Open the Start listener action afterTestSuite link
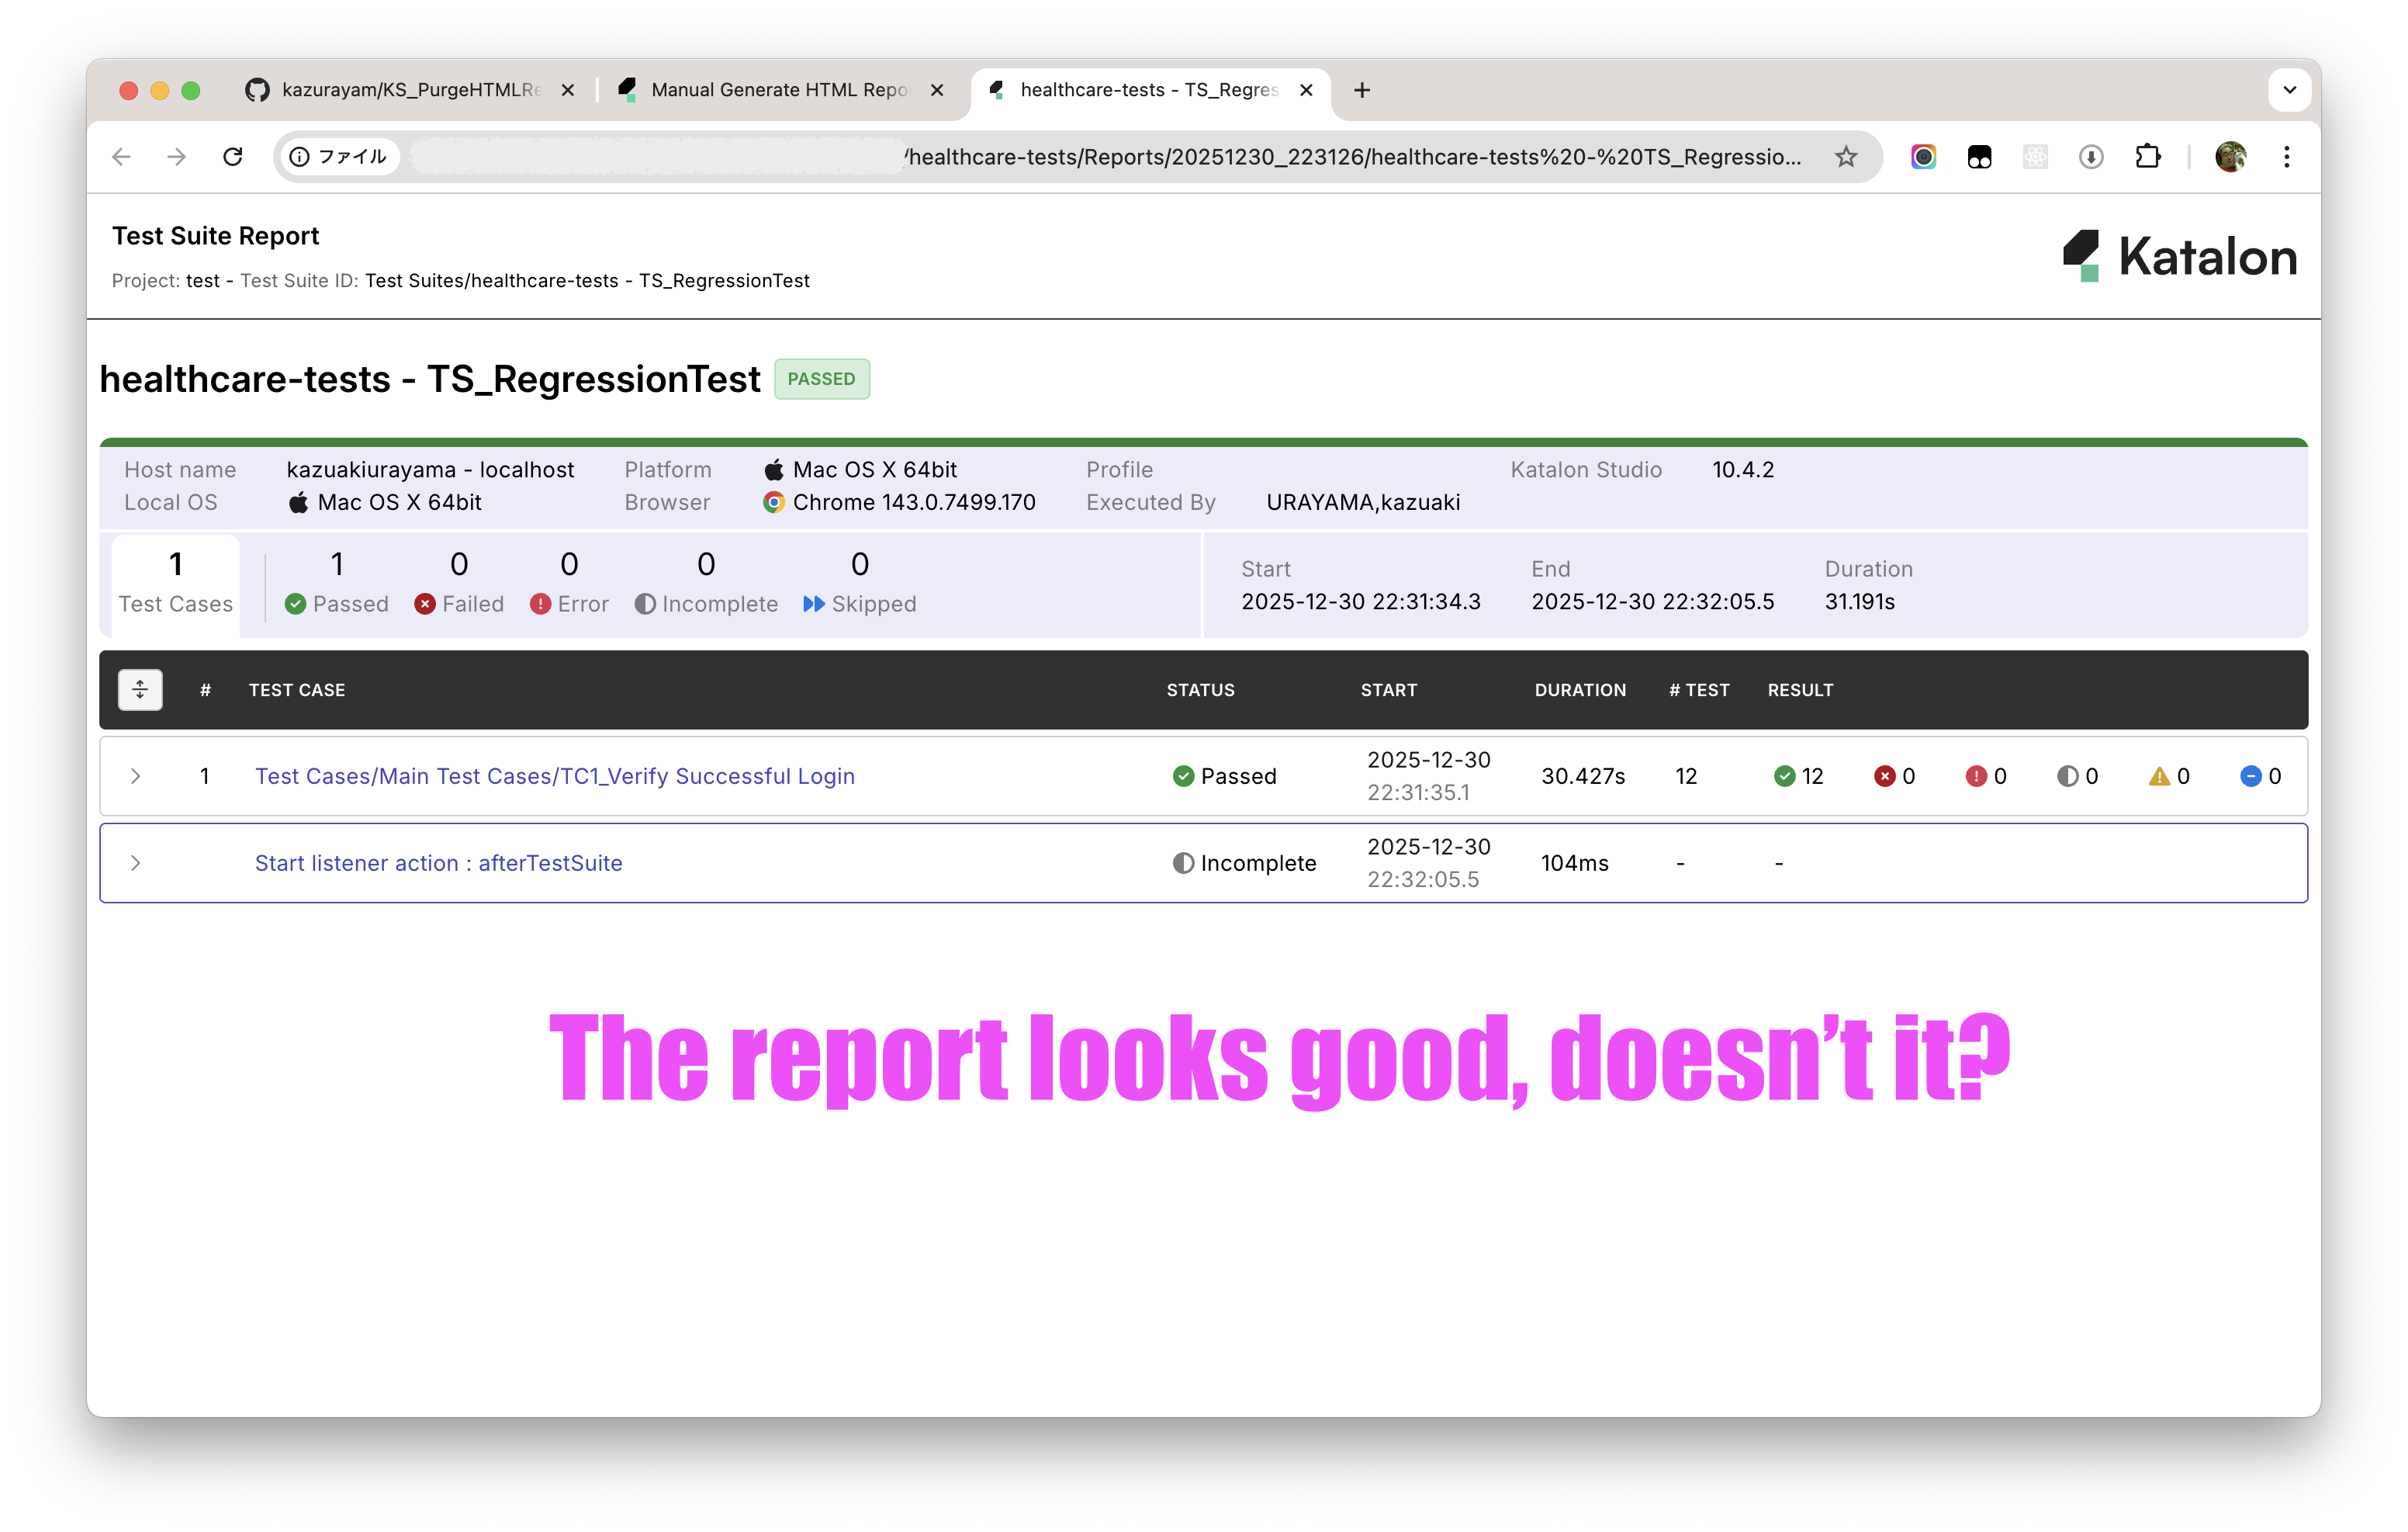2408x1532 pixels. tap(438, 862)
